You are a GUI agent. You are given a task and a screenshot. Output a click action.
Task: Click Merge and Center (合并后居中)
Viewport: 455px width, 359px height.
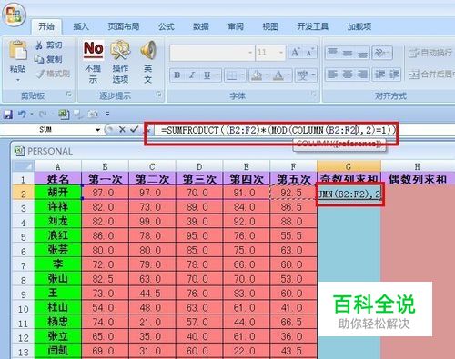(431, 75)
